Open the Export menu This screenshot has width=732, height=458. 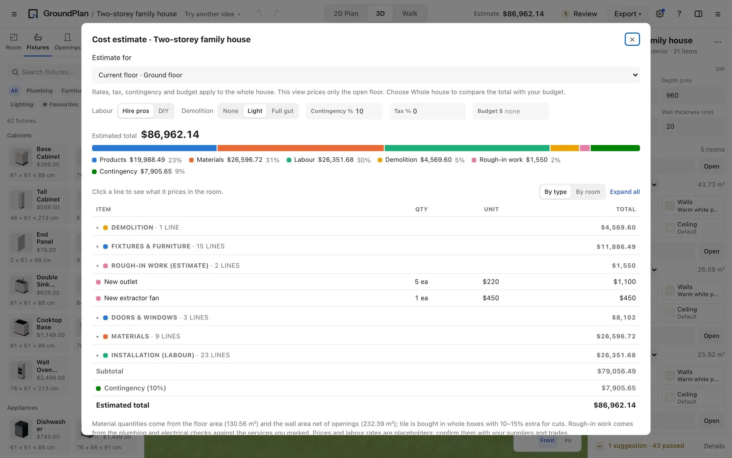coord(628,14)
